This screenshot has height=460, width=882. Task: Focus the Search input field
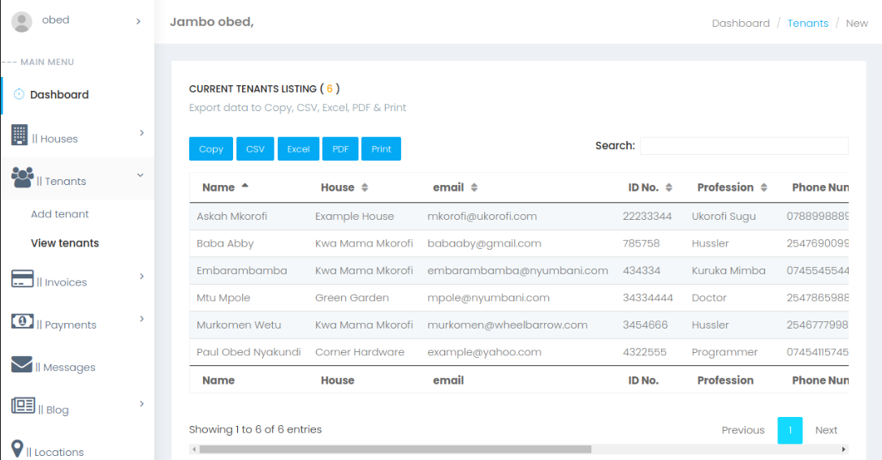coord(743,146)
